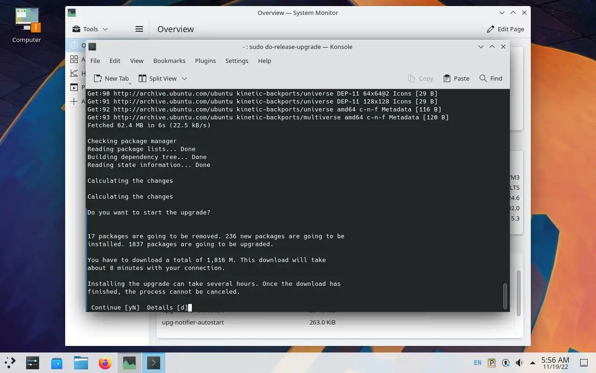Click 'Details [d]' text in terminal
The height and width of the screenshot is (373, 596).
click(x=168, y=307)
